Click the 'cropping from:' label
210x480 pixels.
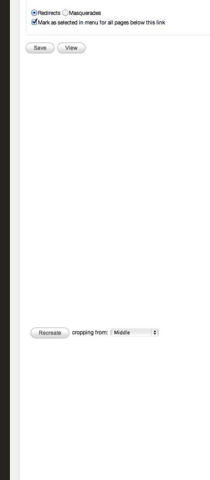[x=90, y=333]
